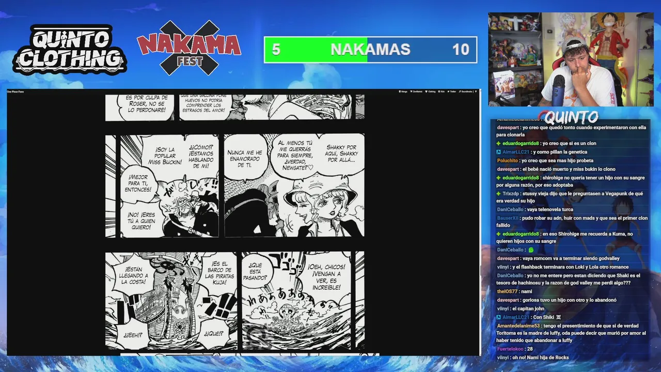
Task: Click username Fuertelokoo in chat
Action: click(510, 349)
